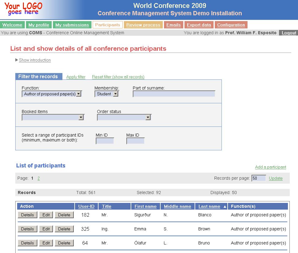Edit participant Brown's record

tap(46, 229)
